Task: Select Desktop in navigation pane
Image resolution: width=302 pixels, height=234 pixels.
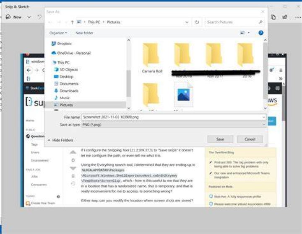Action: pos(64,77)
